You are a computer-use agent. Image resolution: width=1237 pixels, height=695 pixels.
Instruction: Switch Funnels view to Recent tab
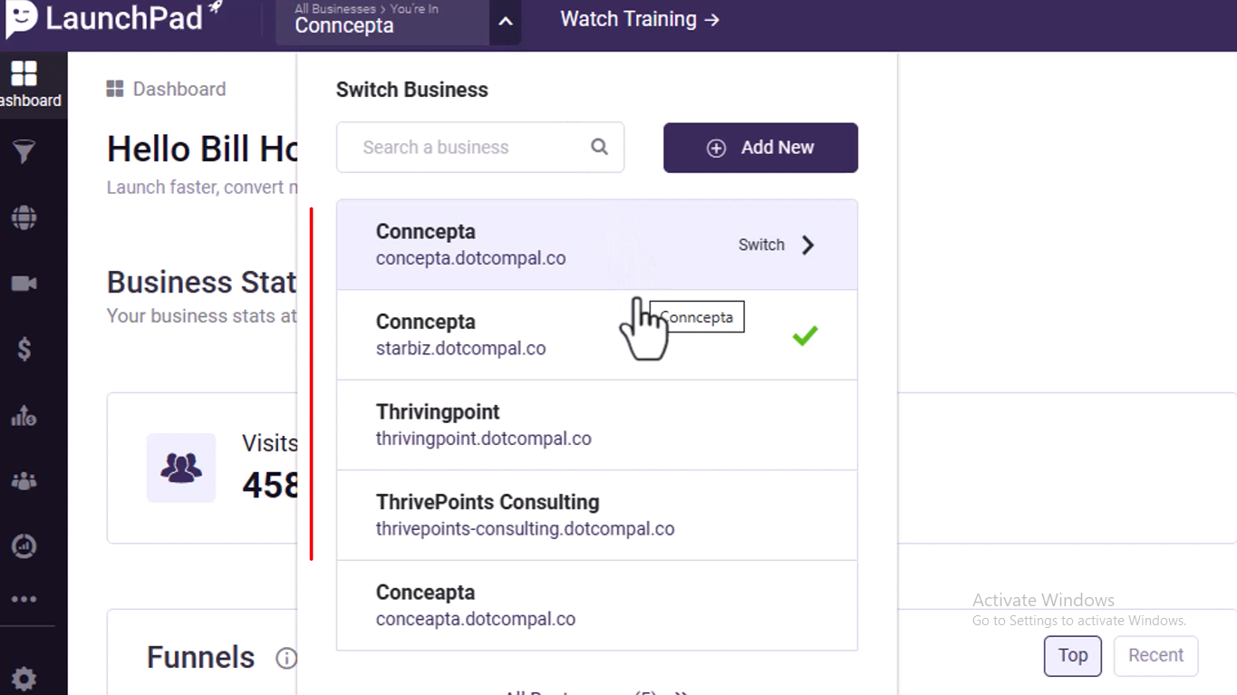1155,655
